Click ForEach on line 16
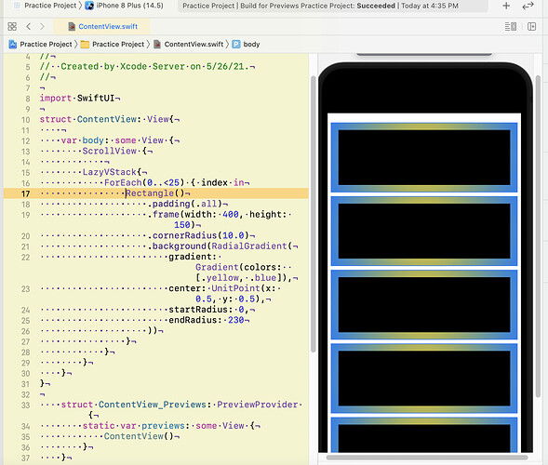The height and width of the screenshot is (465, 548). point(123,182)
